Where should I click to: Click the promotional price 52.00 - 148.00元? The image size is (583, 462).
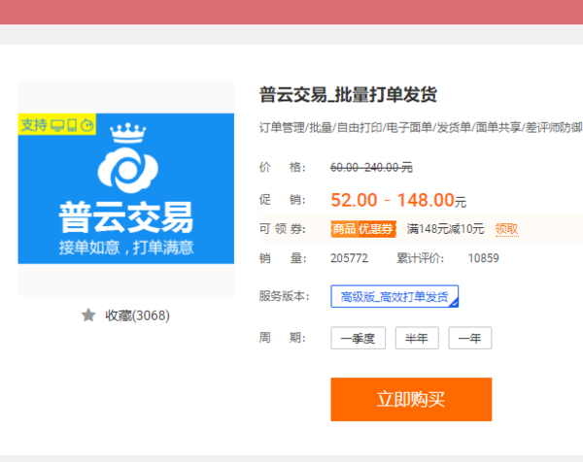398,200
